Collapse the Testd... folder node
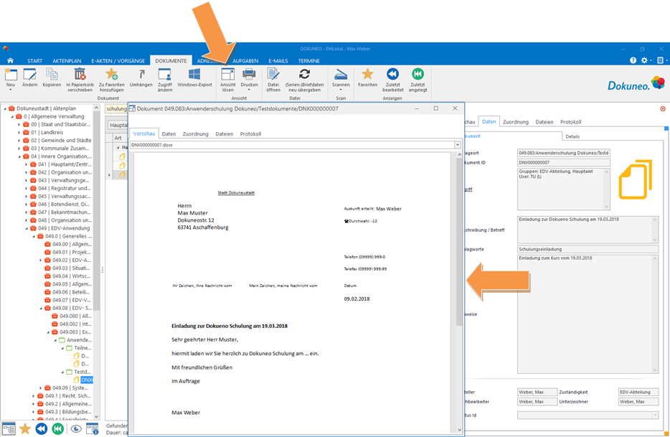This screenshot has height=437, width=670. point(62,372)
